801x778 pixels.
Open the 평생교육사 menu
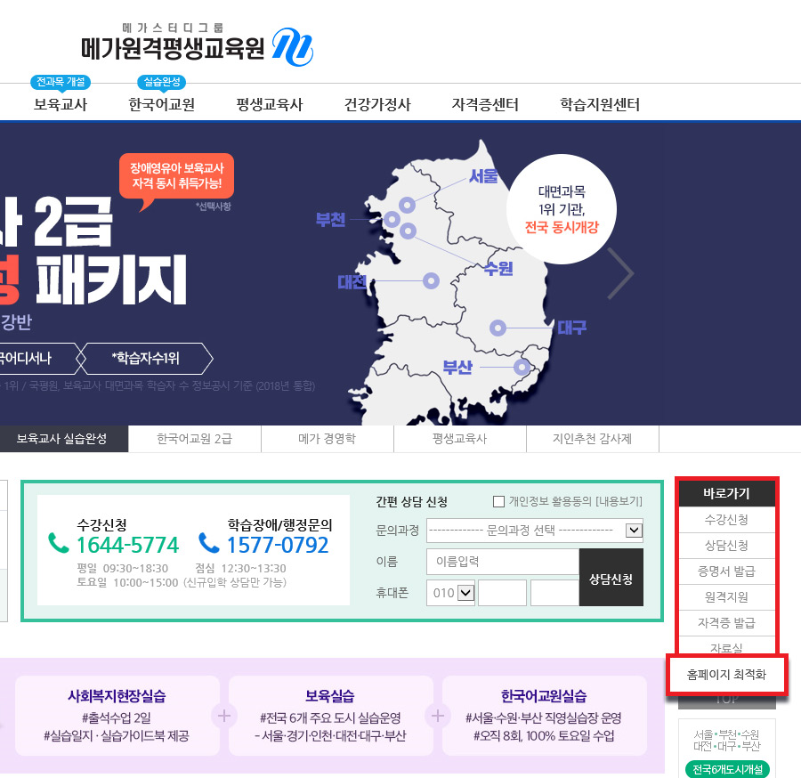(x=269, y=105)
